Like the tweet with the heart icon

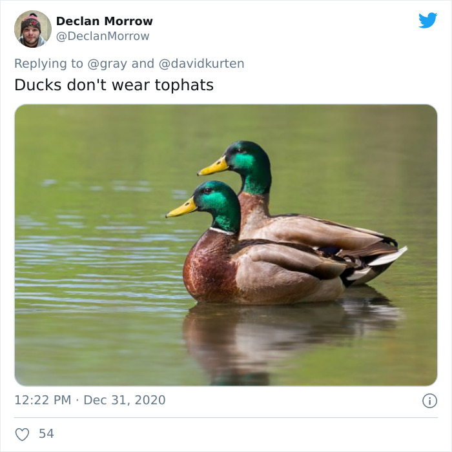click(x=22, y=434)
